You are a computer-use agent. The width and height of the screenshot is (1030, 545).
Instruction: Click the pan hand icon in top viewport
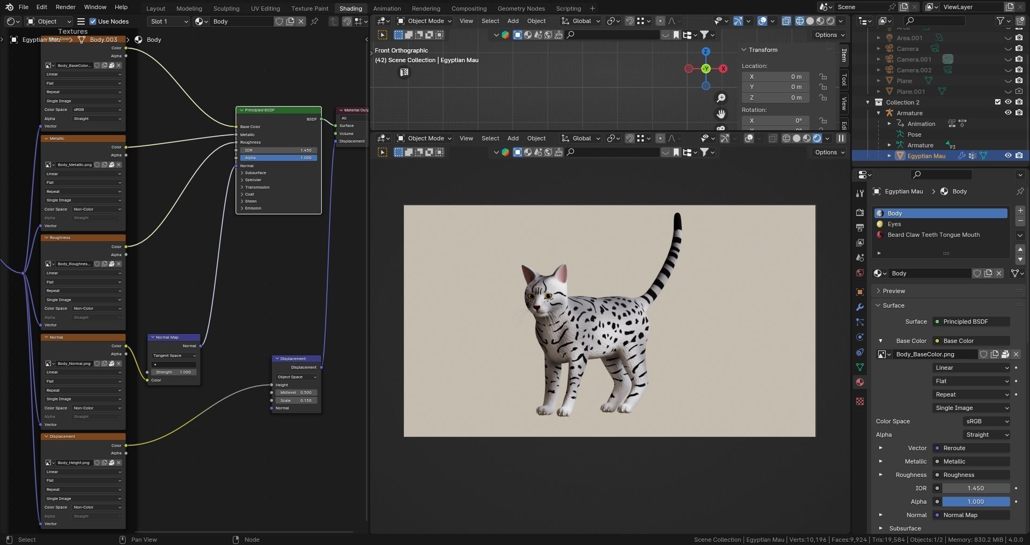tap(721, 114)
